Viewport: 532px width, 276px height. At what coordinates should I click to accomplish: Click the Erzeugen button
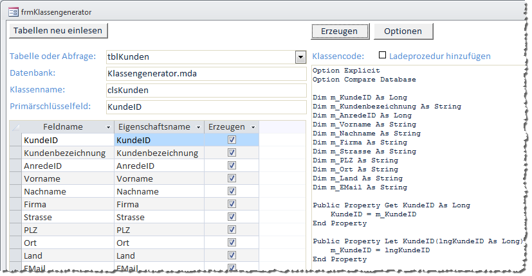point(340,31)
